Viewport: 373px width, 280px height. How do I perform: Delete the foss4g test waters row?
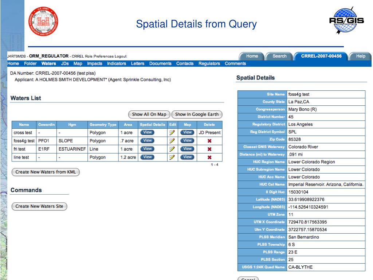coord(209,141)
